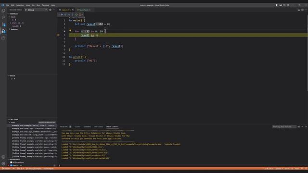Screen dimensions: 308x173
Task: Open the Manage gear in activity bar
Action: click(x=3, y=163)
